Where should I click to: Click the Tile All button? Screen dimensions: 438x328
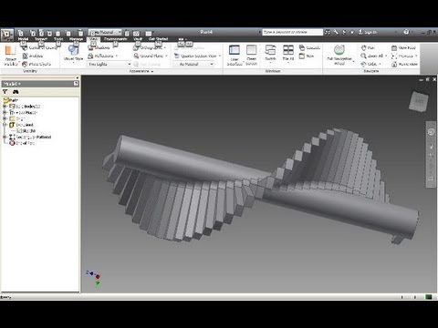[288, 53]
